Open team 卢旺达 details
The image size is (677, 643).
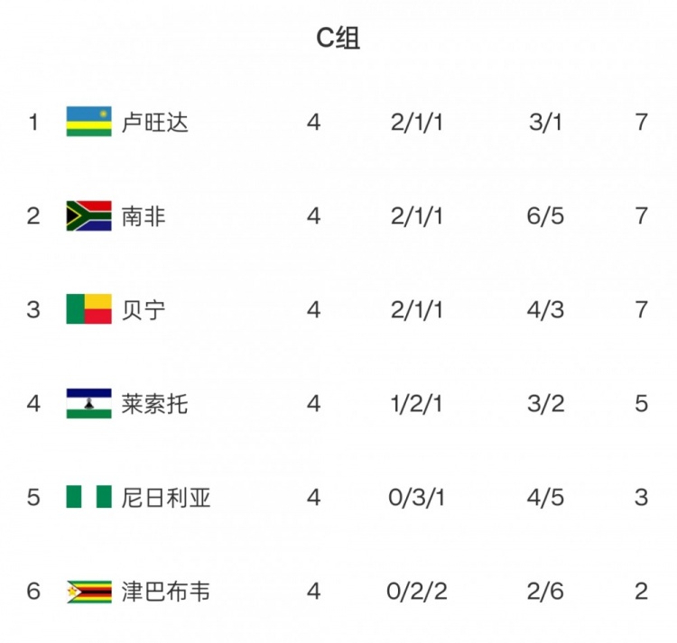click(155, 122)
